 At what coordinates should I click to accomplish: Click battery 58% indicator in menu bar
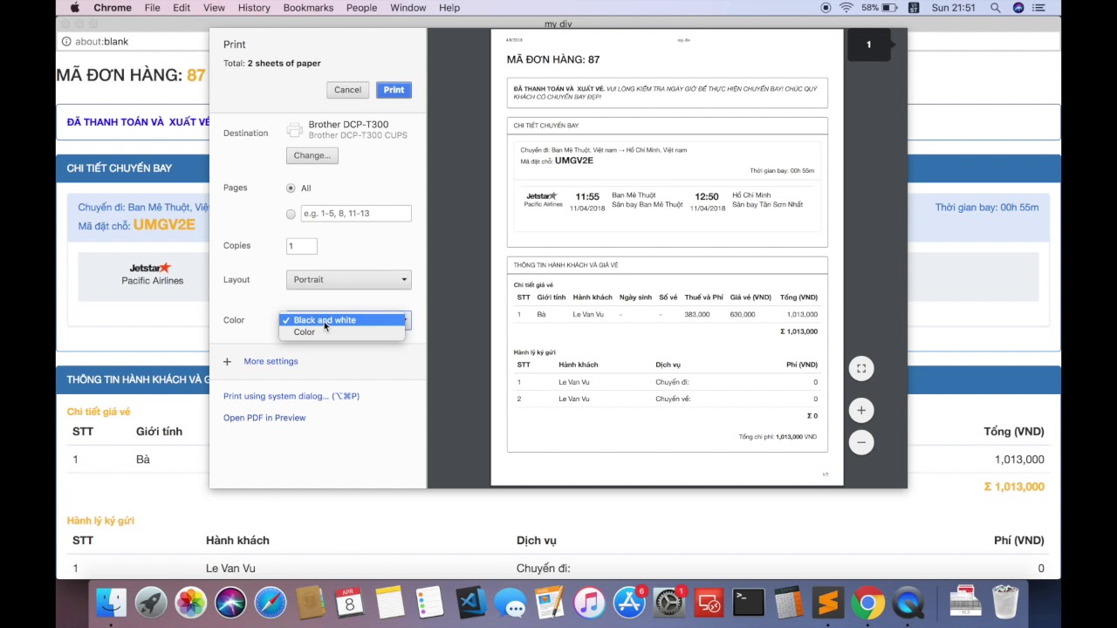point(880,8)
